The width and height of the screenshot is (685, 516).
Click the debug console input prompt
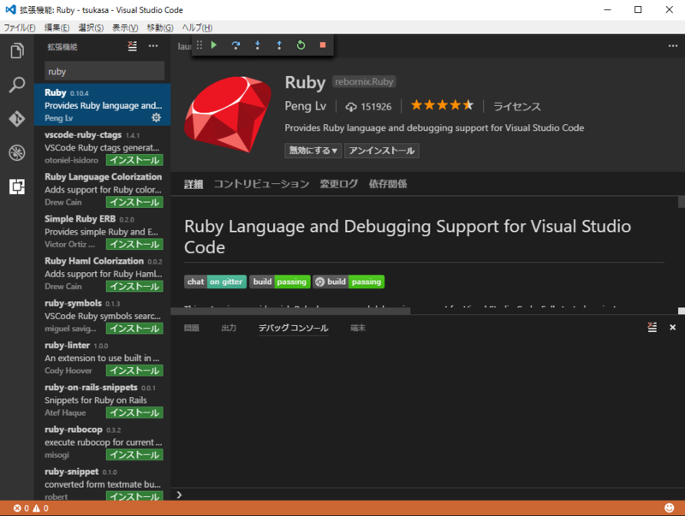tap(426, 495)
